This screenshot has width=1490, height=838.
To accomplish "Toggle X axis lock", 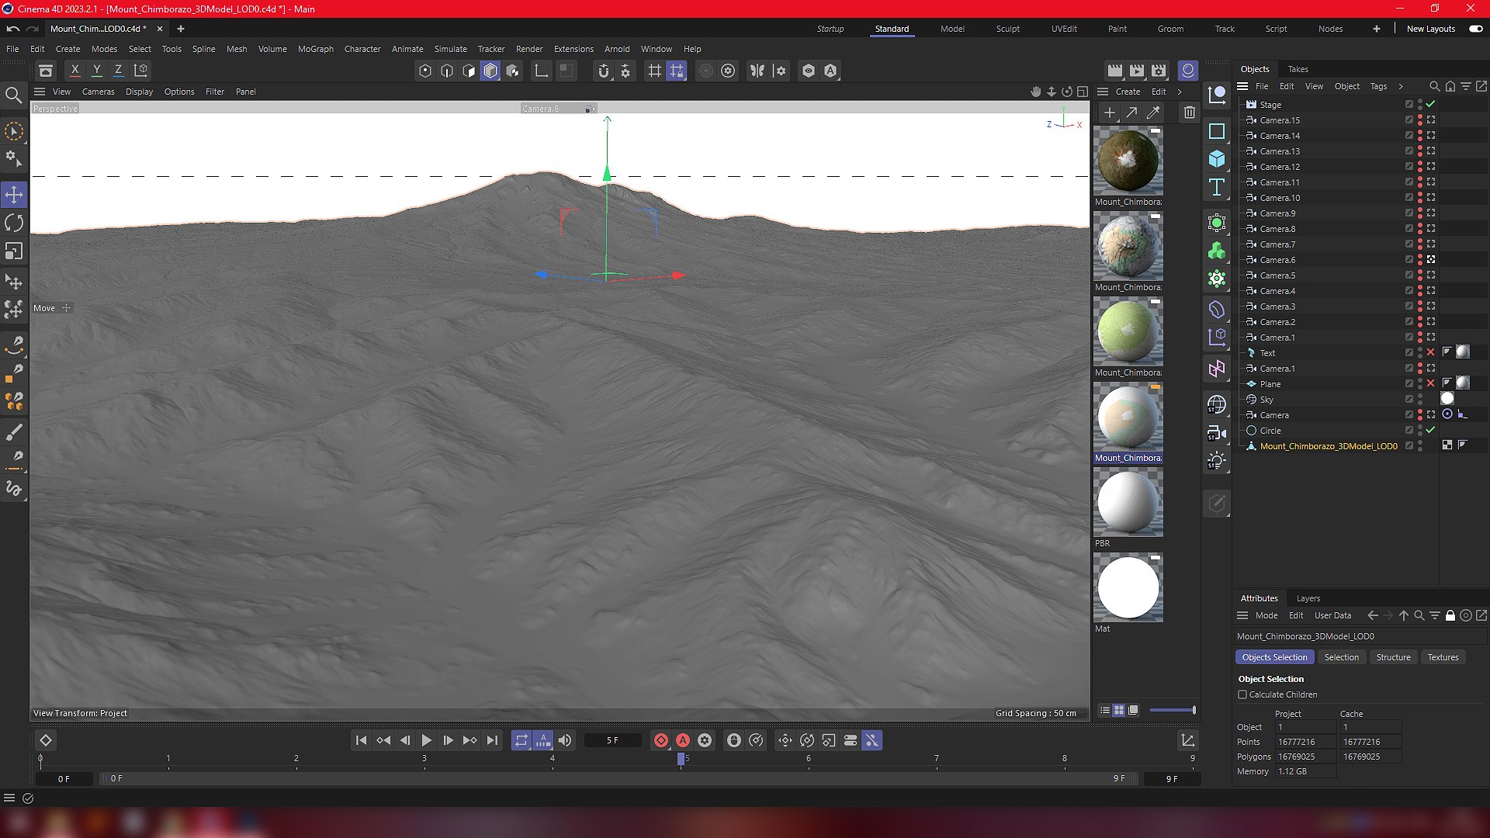I will (74, 70).
